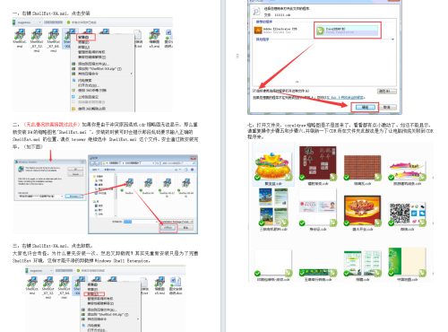Image resolution: width=448 pixels, height=332 pixels.
Task: Click 浏览 button in Open With dialog
Action: point(387,92)
